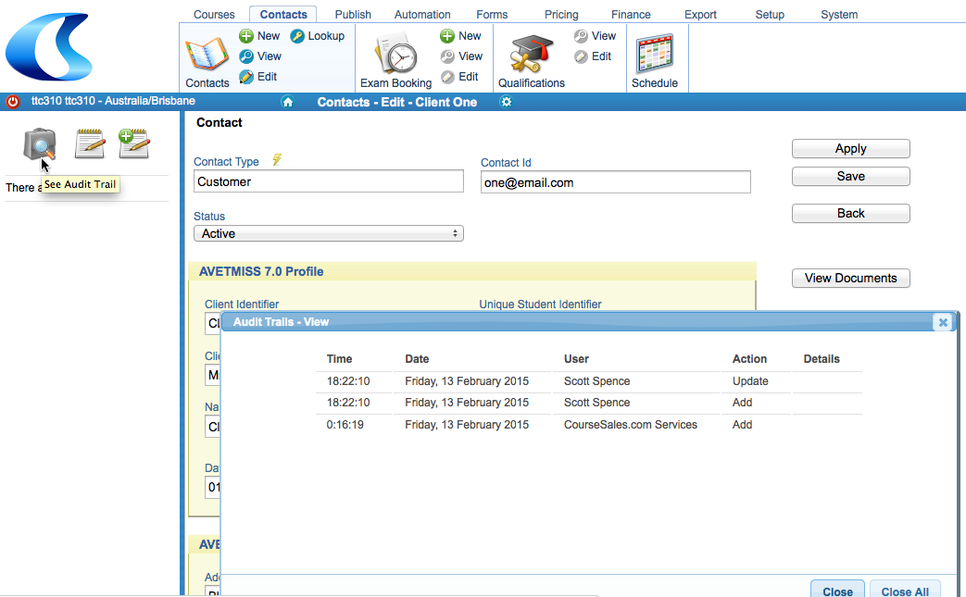966x597 pixels.
Task: Click the Action column header
Action: [x=750, y=359]
